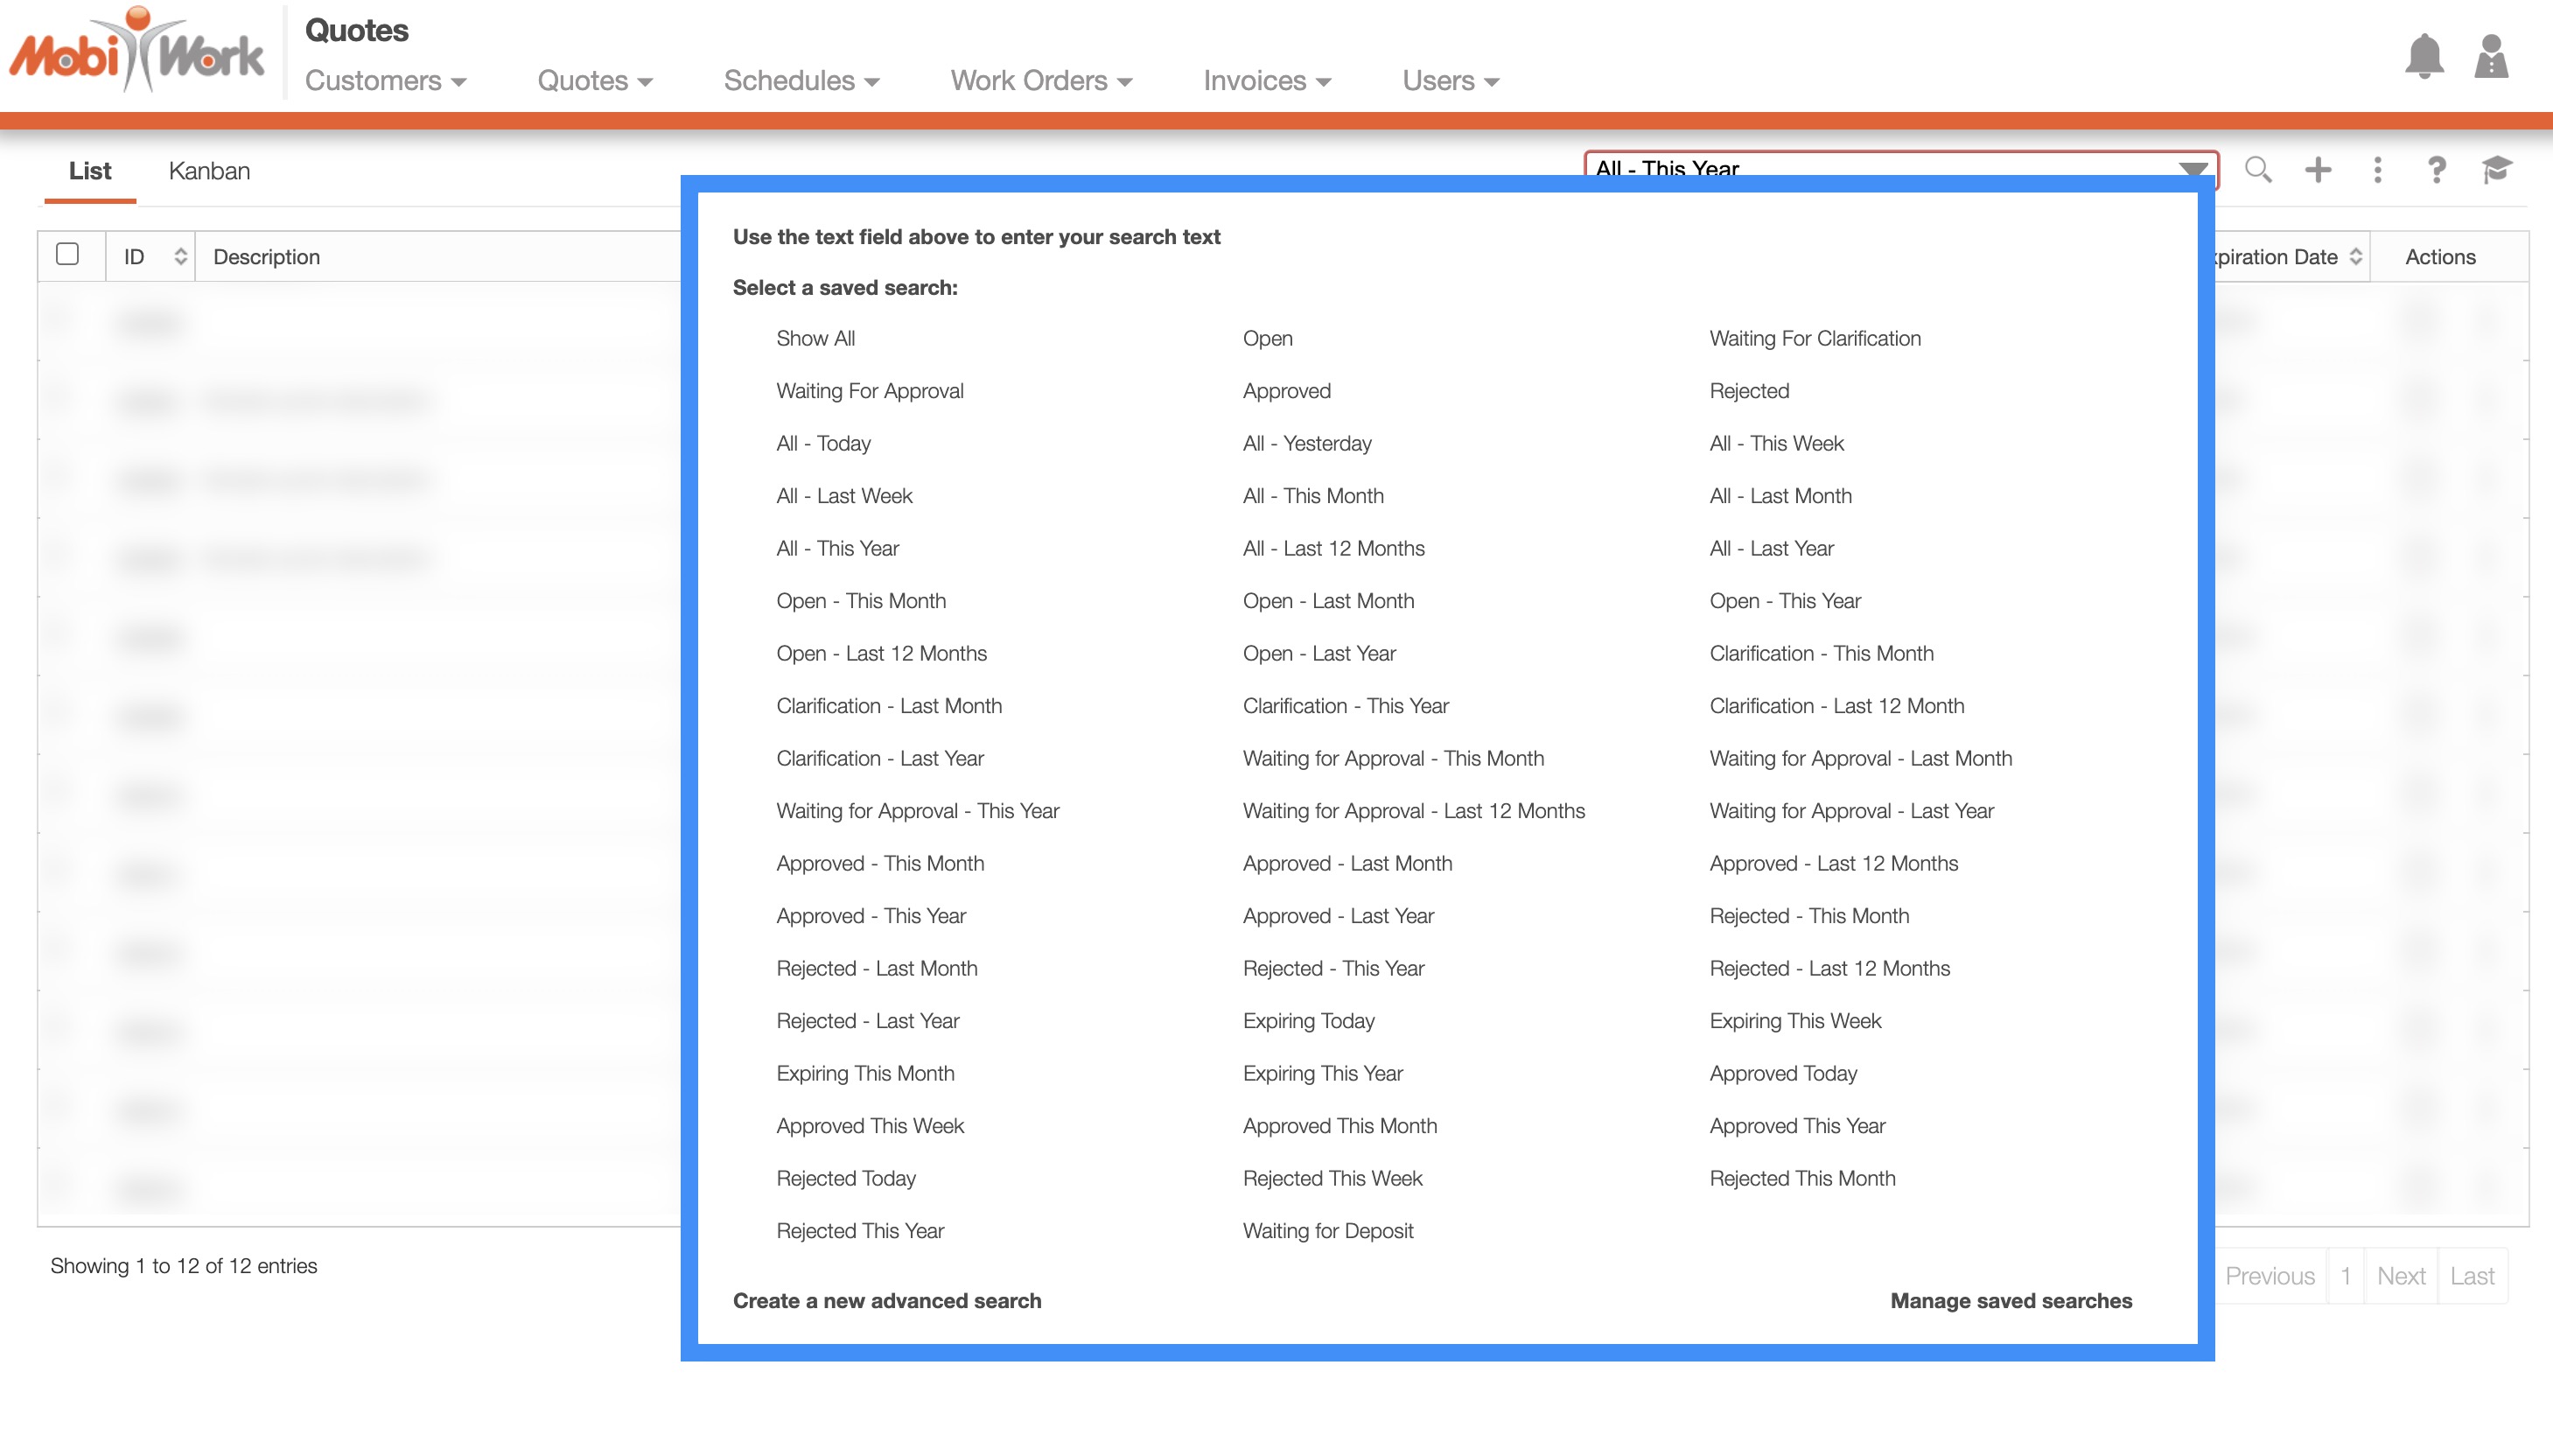
Task: Open the user profile icon
Action: tap(2490, 56)
